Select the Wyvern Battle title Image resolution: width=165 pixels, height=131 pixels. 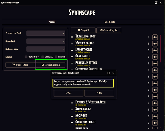tap(85, 43)
